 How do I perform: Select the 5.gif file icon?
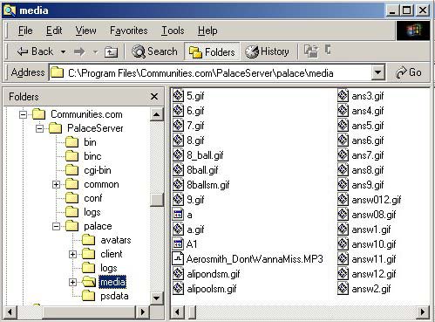(178, 95)
